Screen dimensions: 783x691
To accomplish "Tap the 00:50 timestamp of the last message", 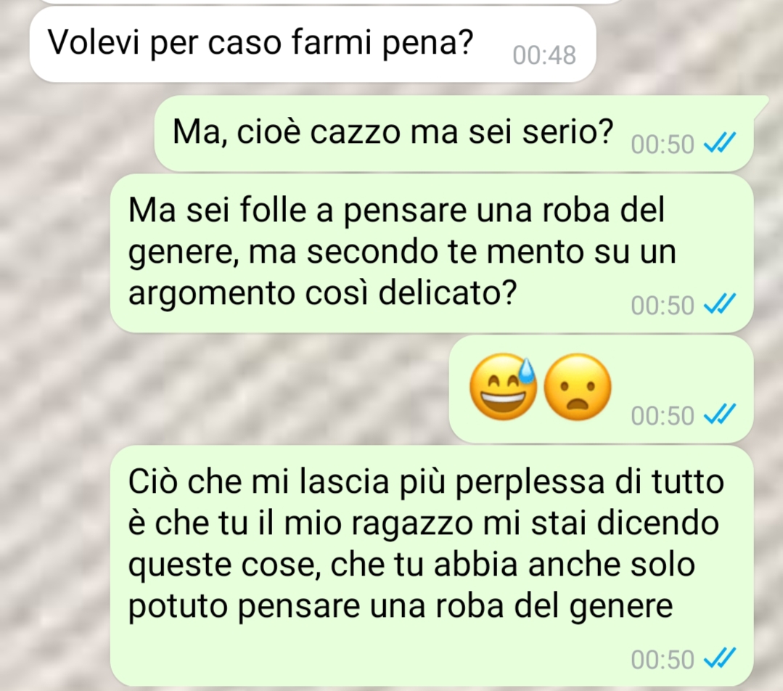I will [x=663, y=660].
